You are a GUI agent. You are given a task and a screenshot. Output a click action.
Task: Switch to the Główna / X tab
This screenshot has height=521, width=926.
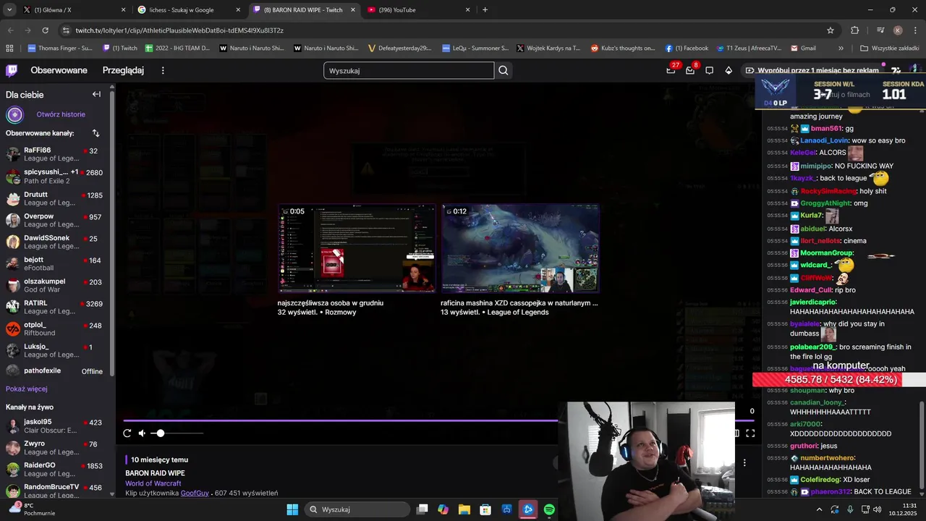[75, 10]
